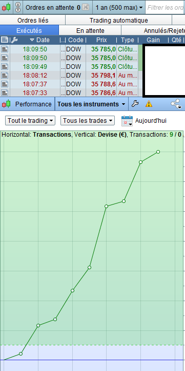This screenshot has height=371, width=185.
Task: Select the 18:07:37 time cell
Action: (x=35, y=84)
